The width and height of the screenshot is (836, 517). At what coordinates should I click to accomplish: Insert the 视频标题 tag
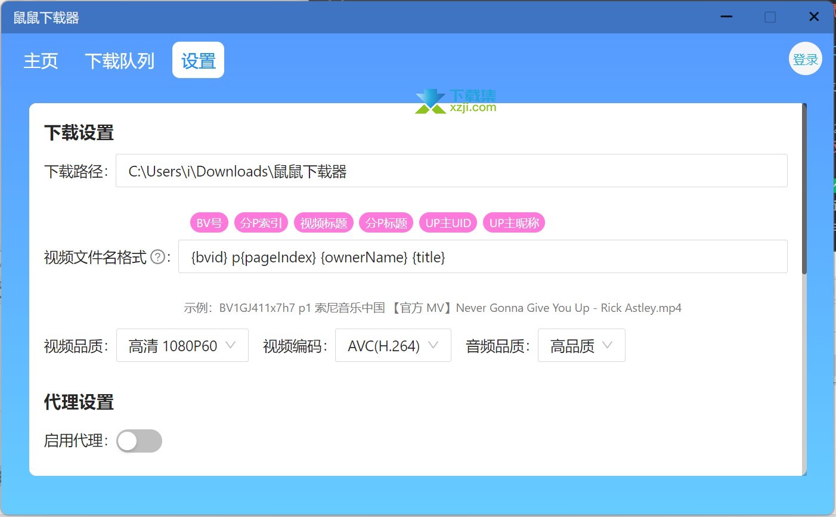click(x=324, y=223)
